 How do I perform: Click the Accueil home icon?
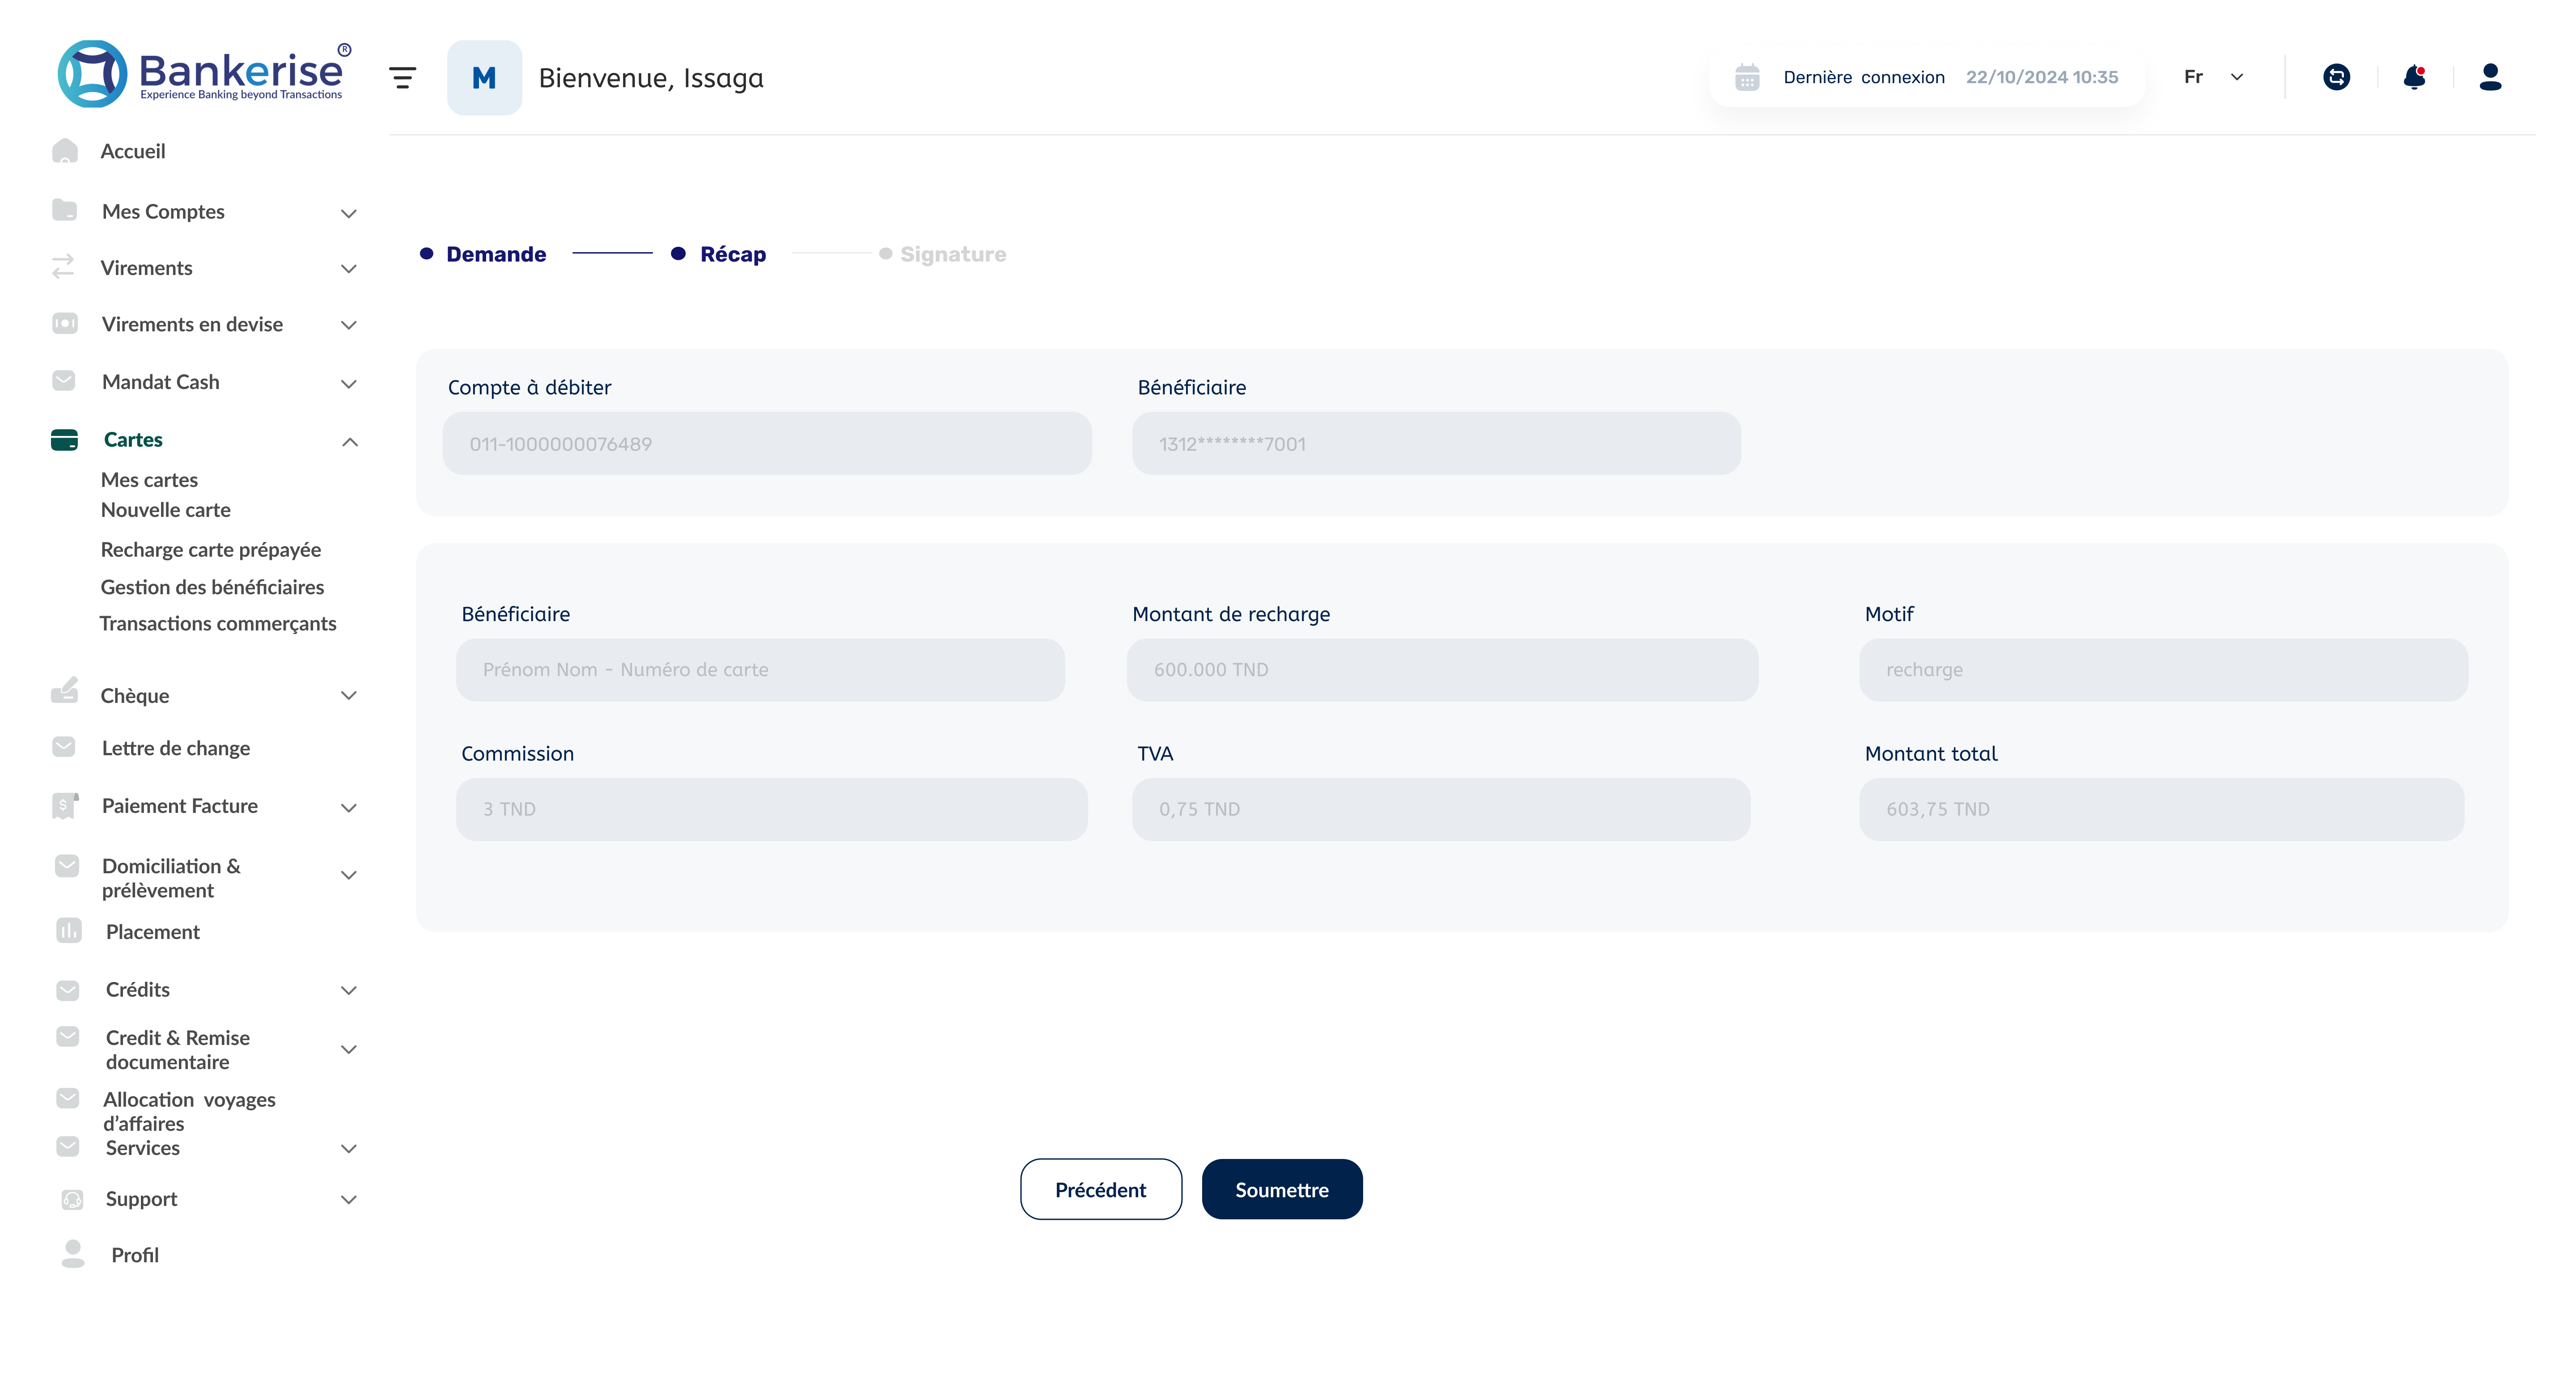pos(65,151)
